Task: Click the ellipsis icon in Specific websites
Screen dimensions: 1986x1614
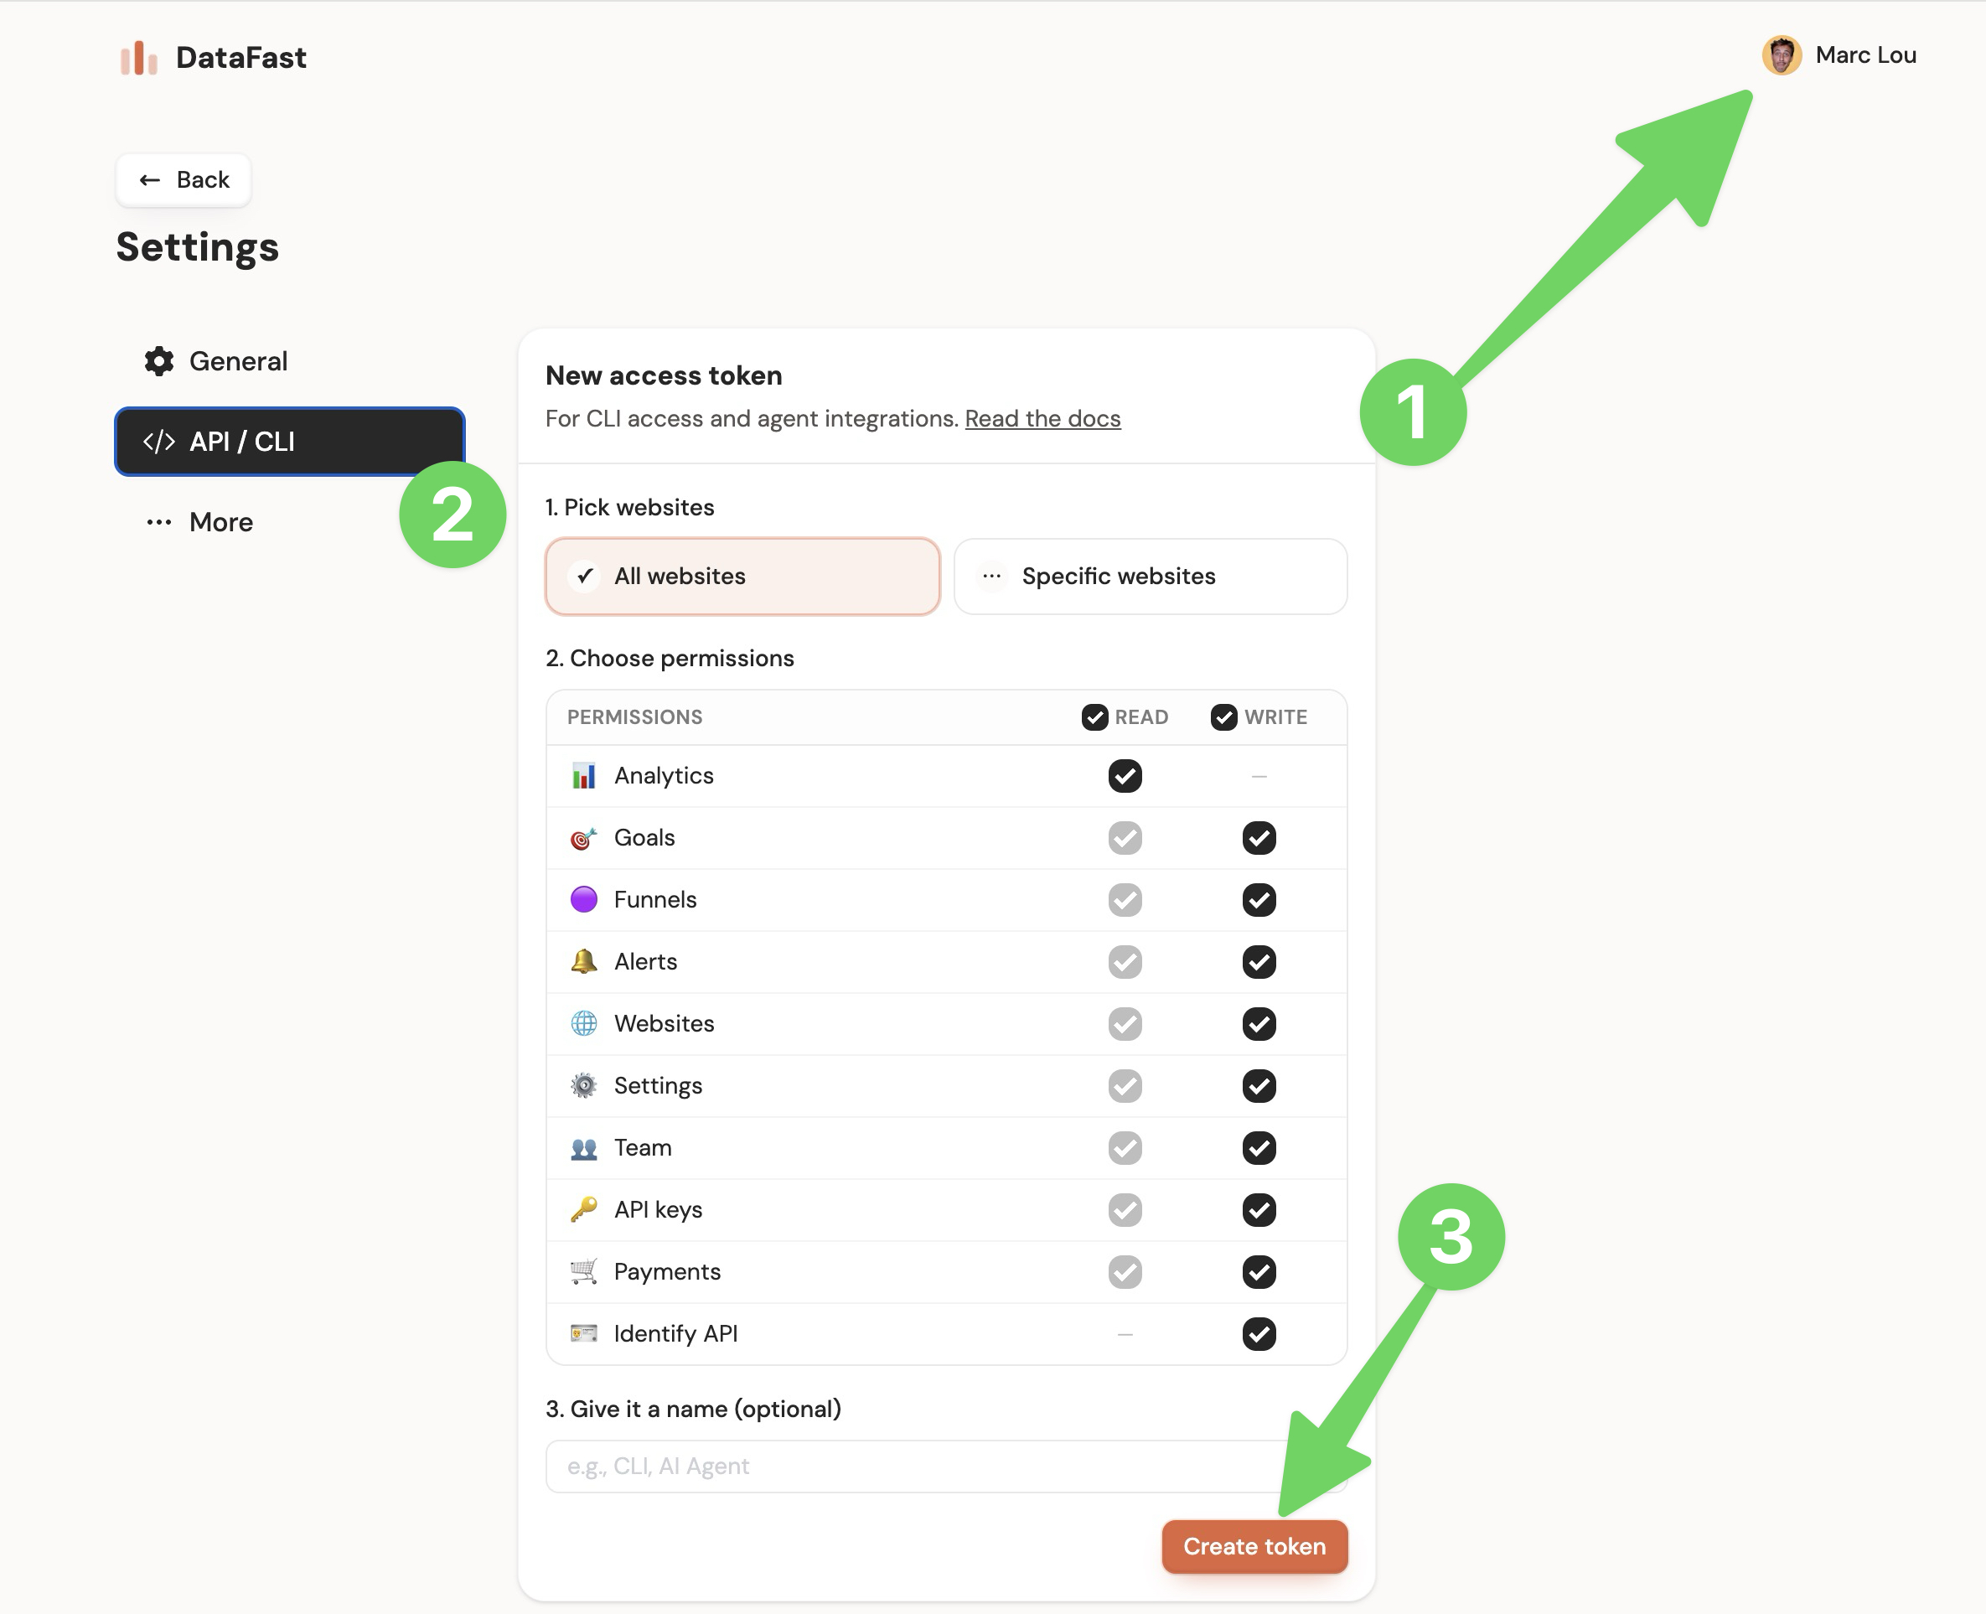Action: point(992,577)
